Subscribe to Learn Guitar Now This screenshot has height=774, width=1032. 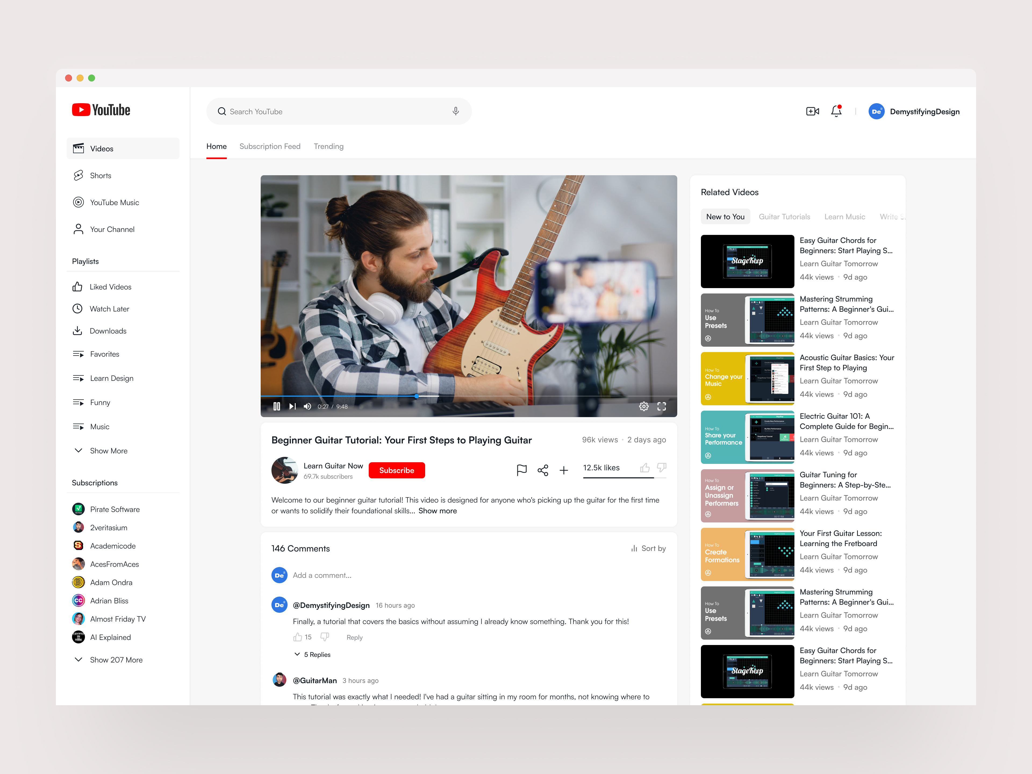tap(397, 470)
